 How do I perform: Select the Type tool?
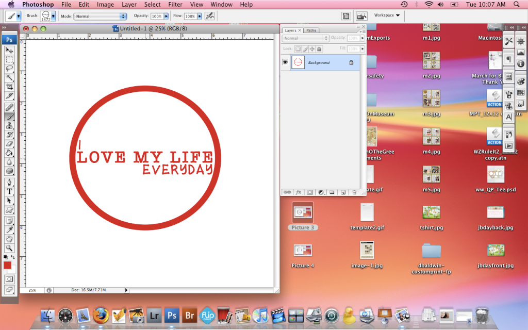(9, 192)
